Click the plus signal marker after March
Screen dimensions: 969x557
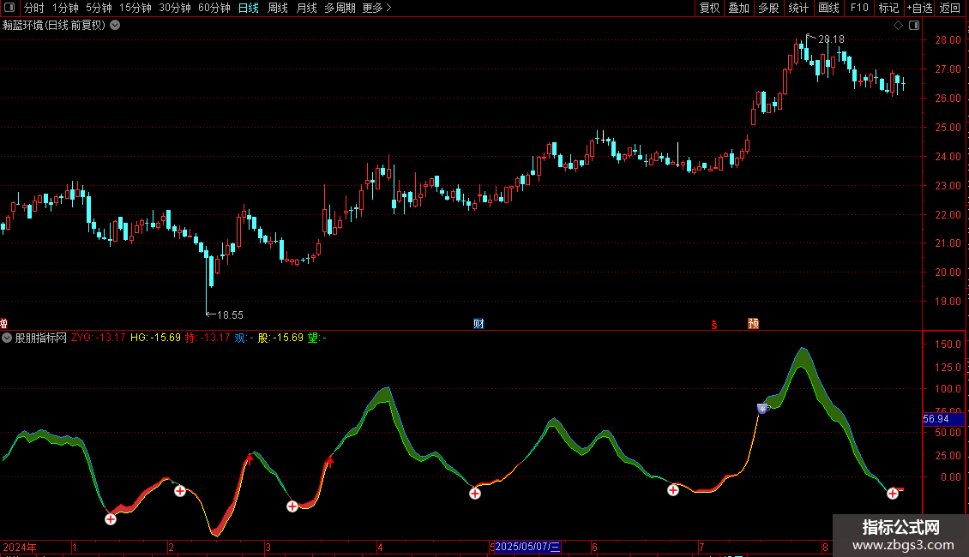pos(292,506)
